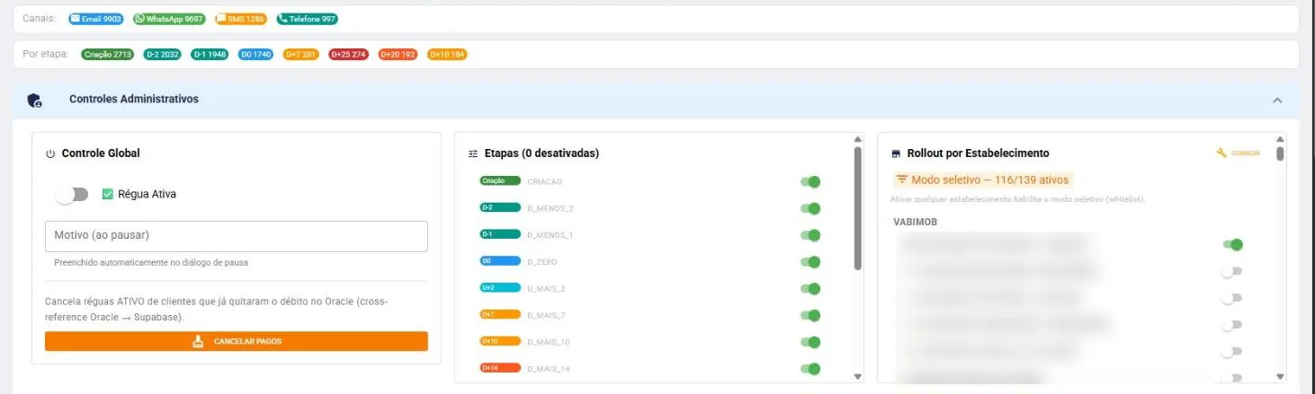Click the D-1 badge beside D_MENOS_1

click(500, 234)
